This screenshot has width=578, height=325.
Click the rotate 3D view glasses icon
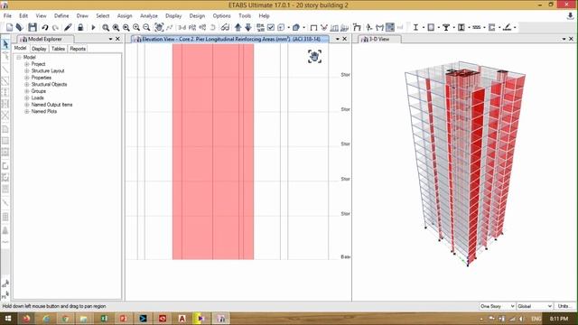coord(225,27)
